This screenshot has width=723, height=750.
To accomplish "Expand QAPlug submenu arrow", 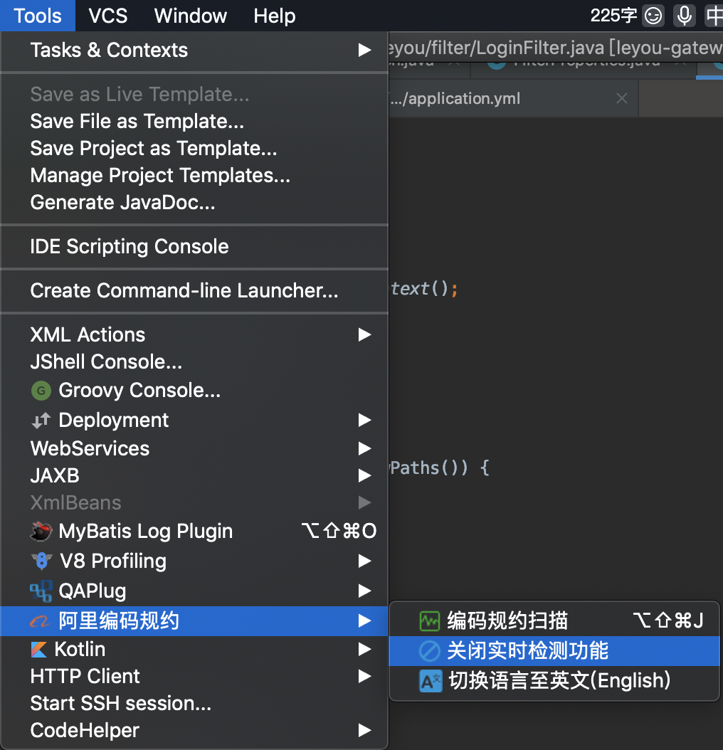I will coord(364,591).
